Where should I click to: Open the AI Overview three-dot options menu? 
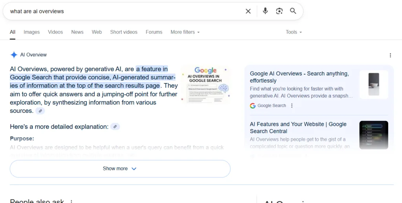pos(390,55)
